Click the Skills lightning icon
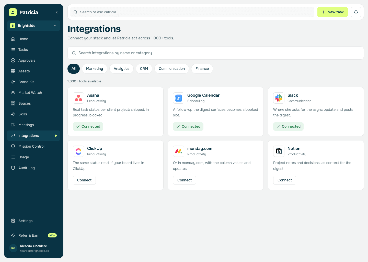This screenshot has width=368, height=262. 13,114
